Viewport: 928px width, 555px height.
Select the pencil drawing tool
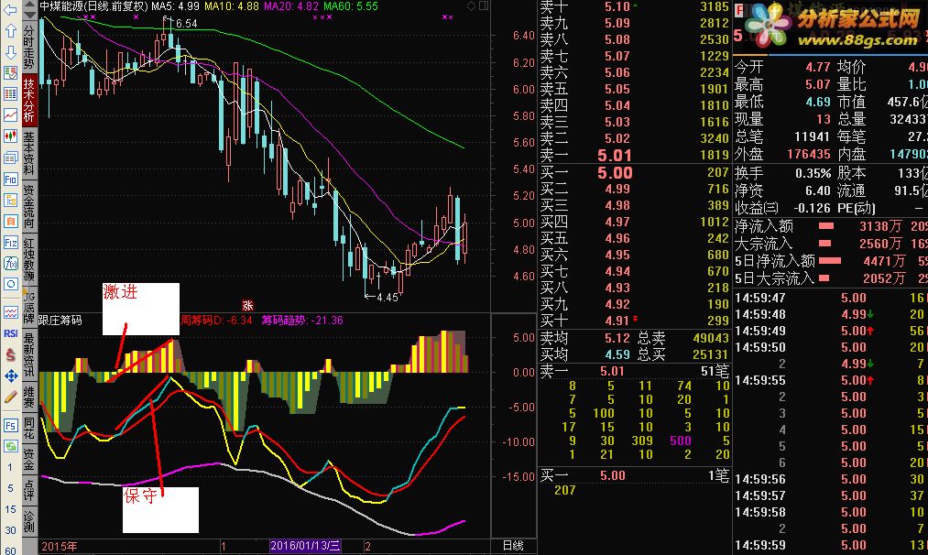pos(10,397)
